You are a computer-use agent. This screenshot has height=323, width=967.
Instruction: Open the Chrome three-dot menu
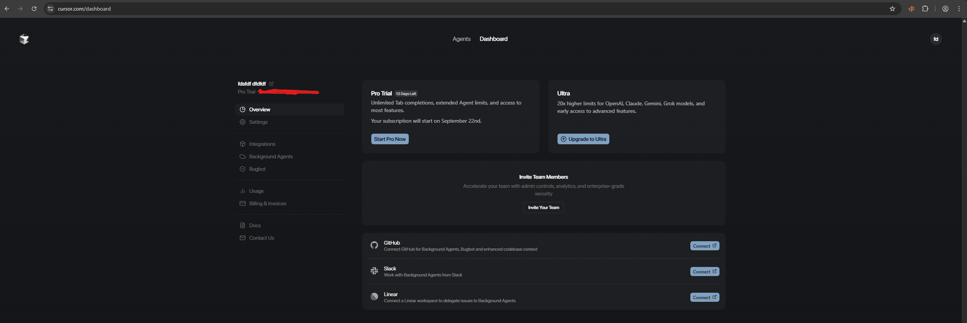click(x=959, y=9)
